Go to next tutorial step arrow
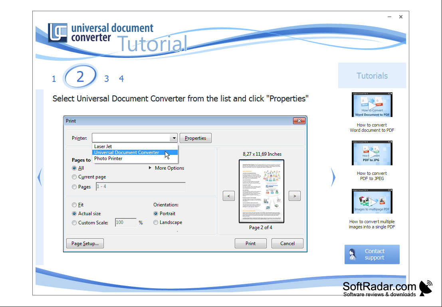Screen dimensions: 442x307 point(333,177)
